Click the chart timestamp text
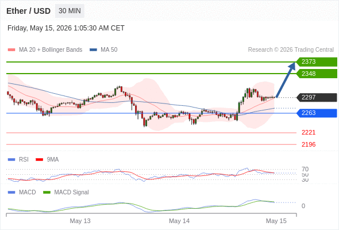 click(x=66, y=28)
